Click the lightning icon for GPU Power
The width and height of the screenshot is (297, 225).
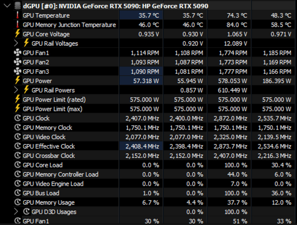18,81
